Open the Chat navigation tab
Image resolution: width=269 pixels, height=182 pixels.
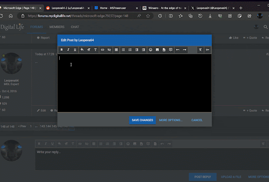(75, 27)
